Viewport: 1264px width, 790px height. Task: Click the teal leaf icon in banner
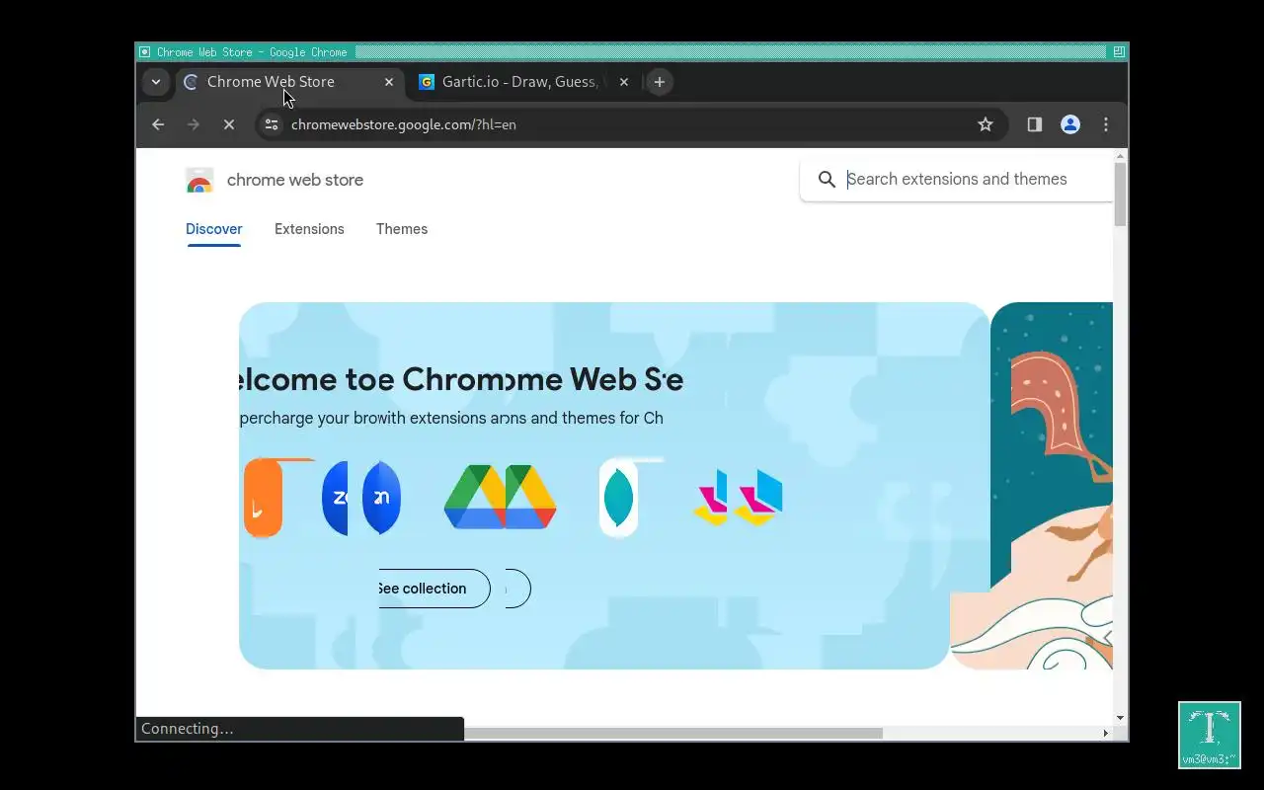[x=618, y=498]
